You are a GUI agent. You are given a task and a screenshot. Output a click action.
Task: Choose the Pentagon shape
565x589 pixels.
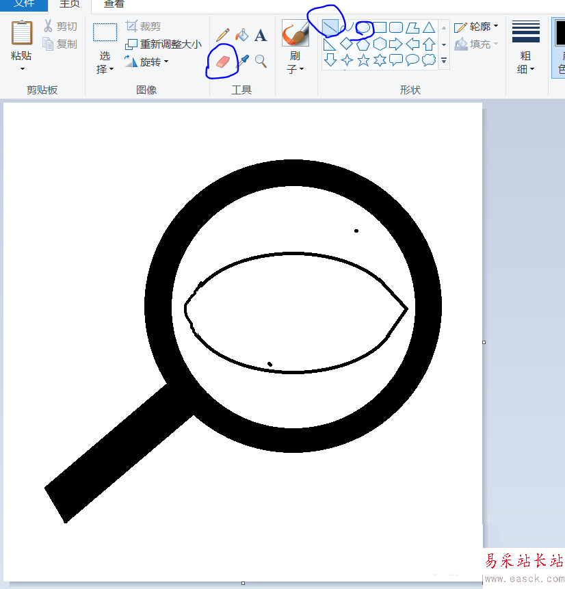pos(363,44)
